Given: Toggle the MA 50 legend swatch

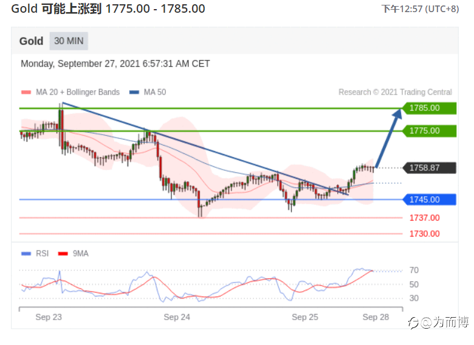Looking at the screenshot, I should click(134, 92).
